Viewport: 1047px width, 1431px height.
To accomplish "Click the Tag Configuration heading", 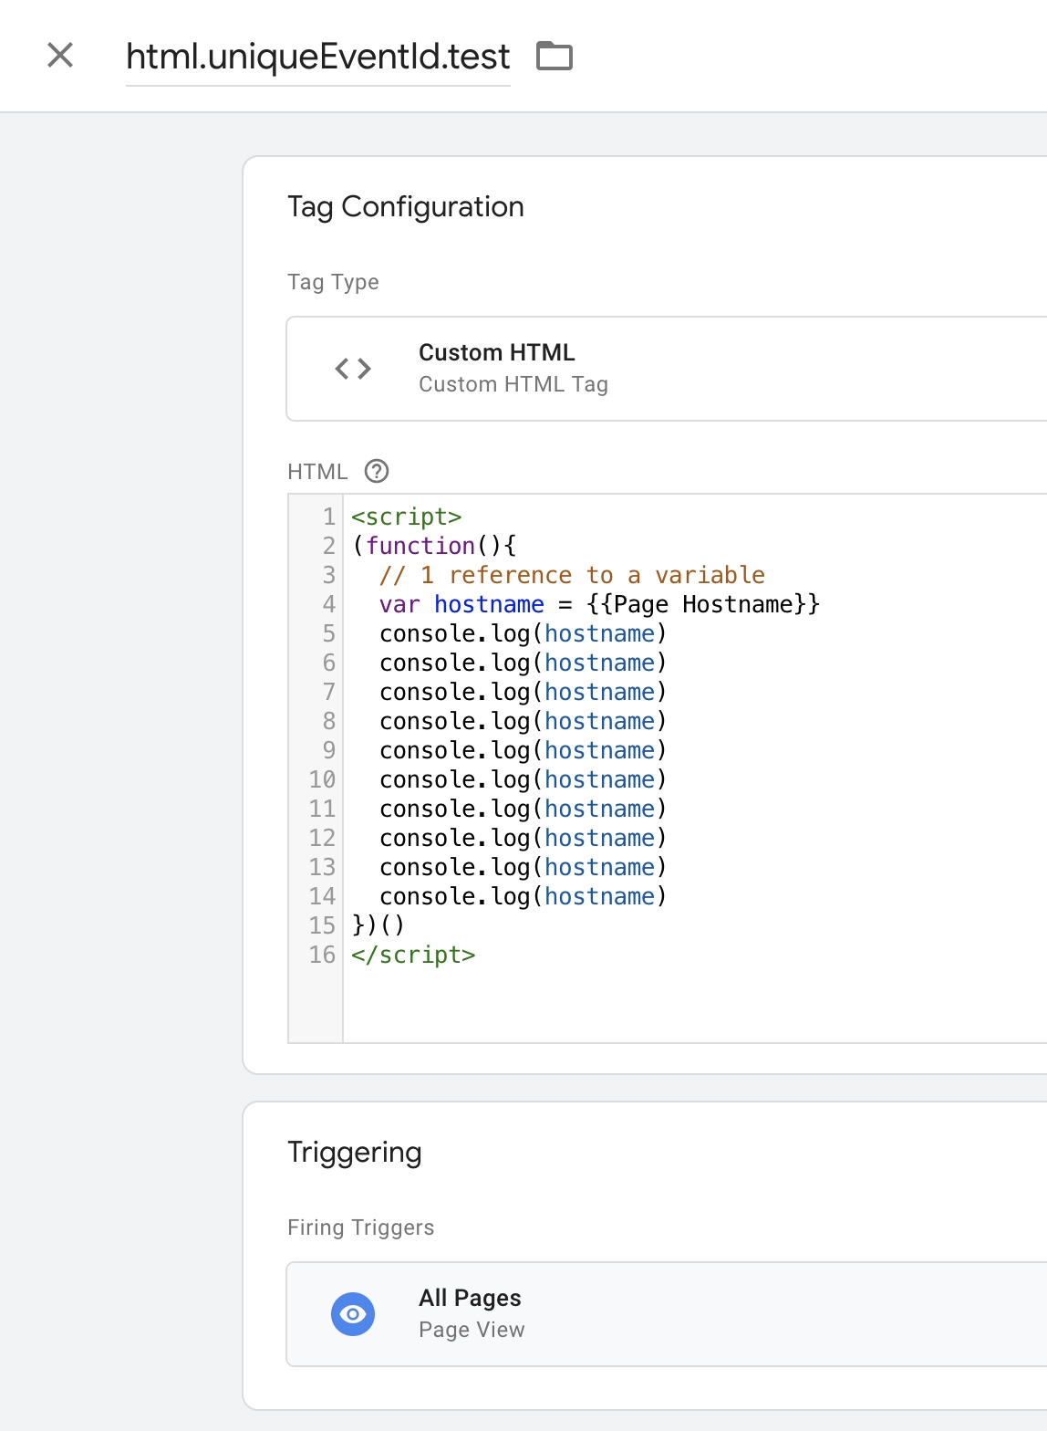I will pyautogui.click(x=405, y=207).
